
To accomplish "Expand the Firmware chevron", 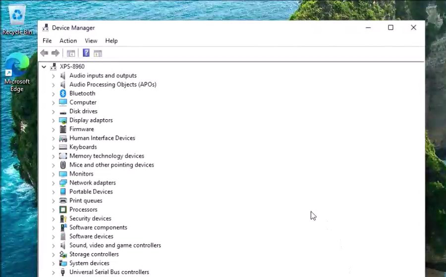I will [53, 130].
